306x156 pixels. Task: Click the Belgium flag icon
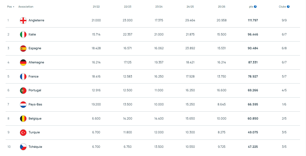point(23,119)
